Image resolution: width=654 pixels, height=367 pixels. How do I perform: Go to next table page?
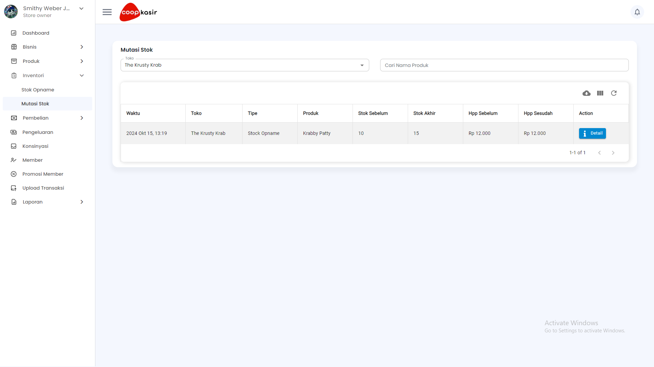(x=613, y=153)
